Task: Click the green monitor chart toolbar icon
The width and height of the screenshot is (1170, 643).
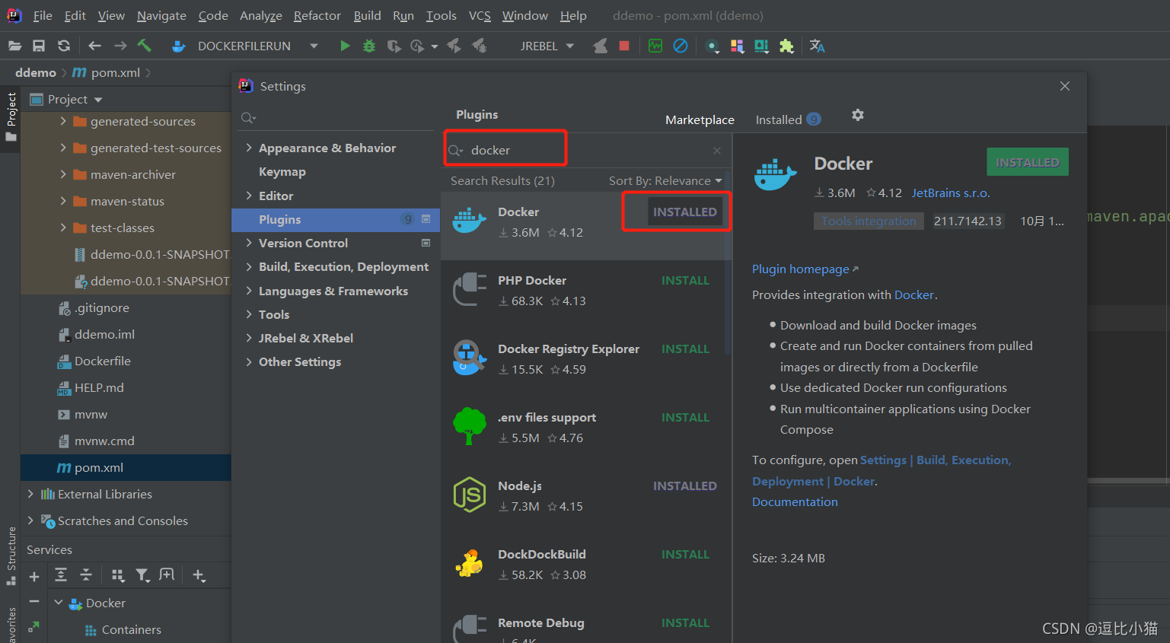Action: tap(655, 46)
